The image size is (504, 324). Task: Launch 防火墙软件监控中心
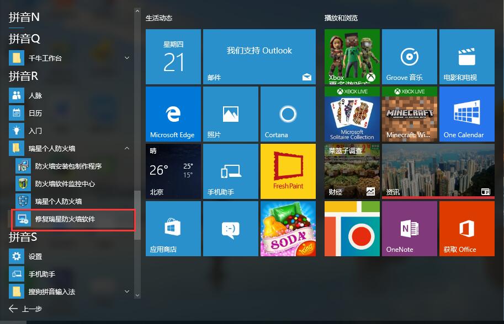[73, 184]
